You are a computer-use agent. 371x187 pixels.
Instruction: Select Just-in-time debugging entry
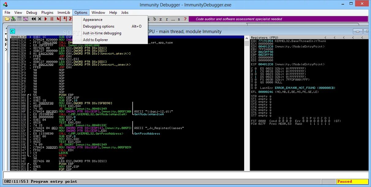[110, 33]
